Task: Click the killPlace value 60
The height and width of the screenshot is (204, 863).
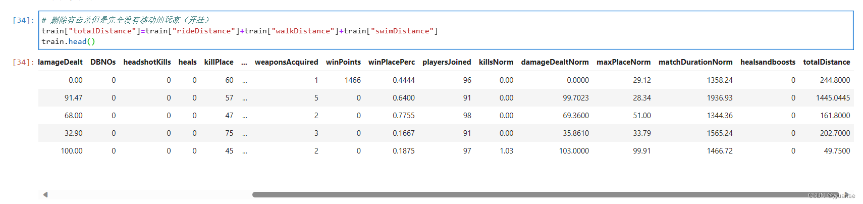Action: click(229, 80)
